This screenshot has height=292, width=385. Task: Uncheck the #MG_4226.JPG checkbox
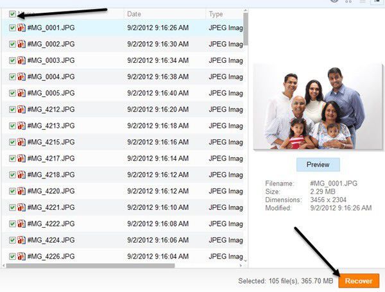(x=12, y=257)
